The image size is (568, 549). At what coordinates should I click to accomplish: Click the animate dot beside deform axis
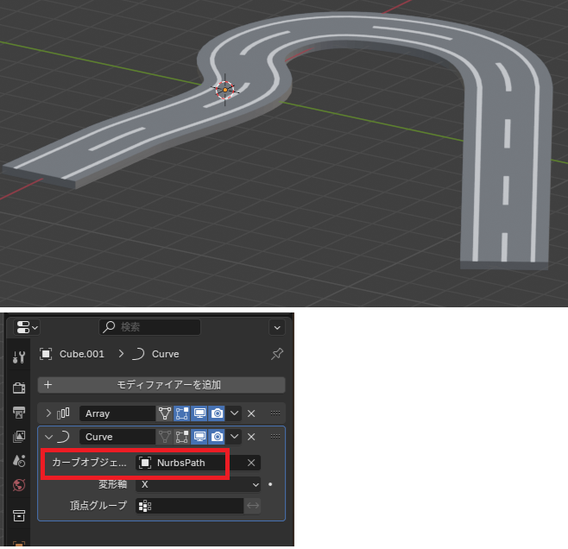tap(270, 484)
